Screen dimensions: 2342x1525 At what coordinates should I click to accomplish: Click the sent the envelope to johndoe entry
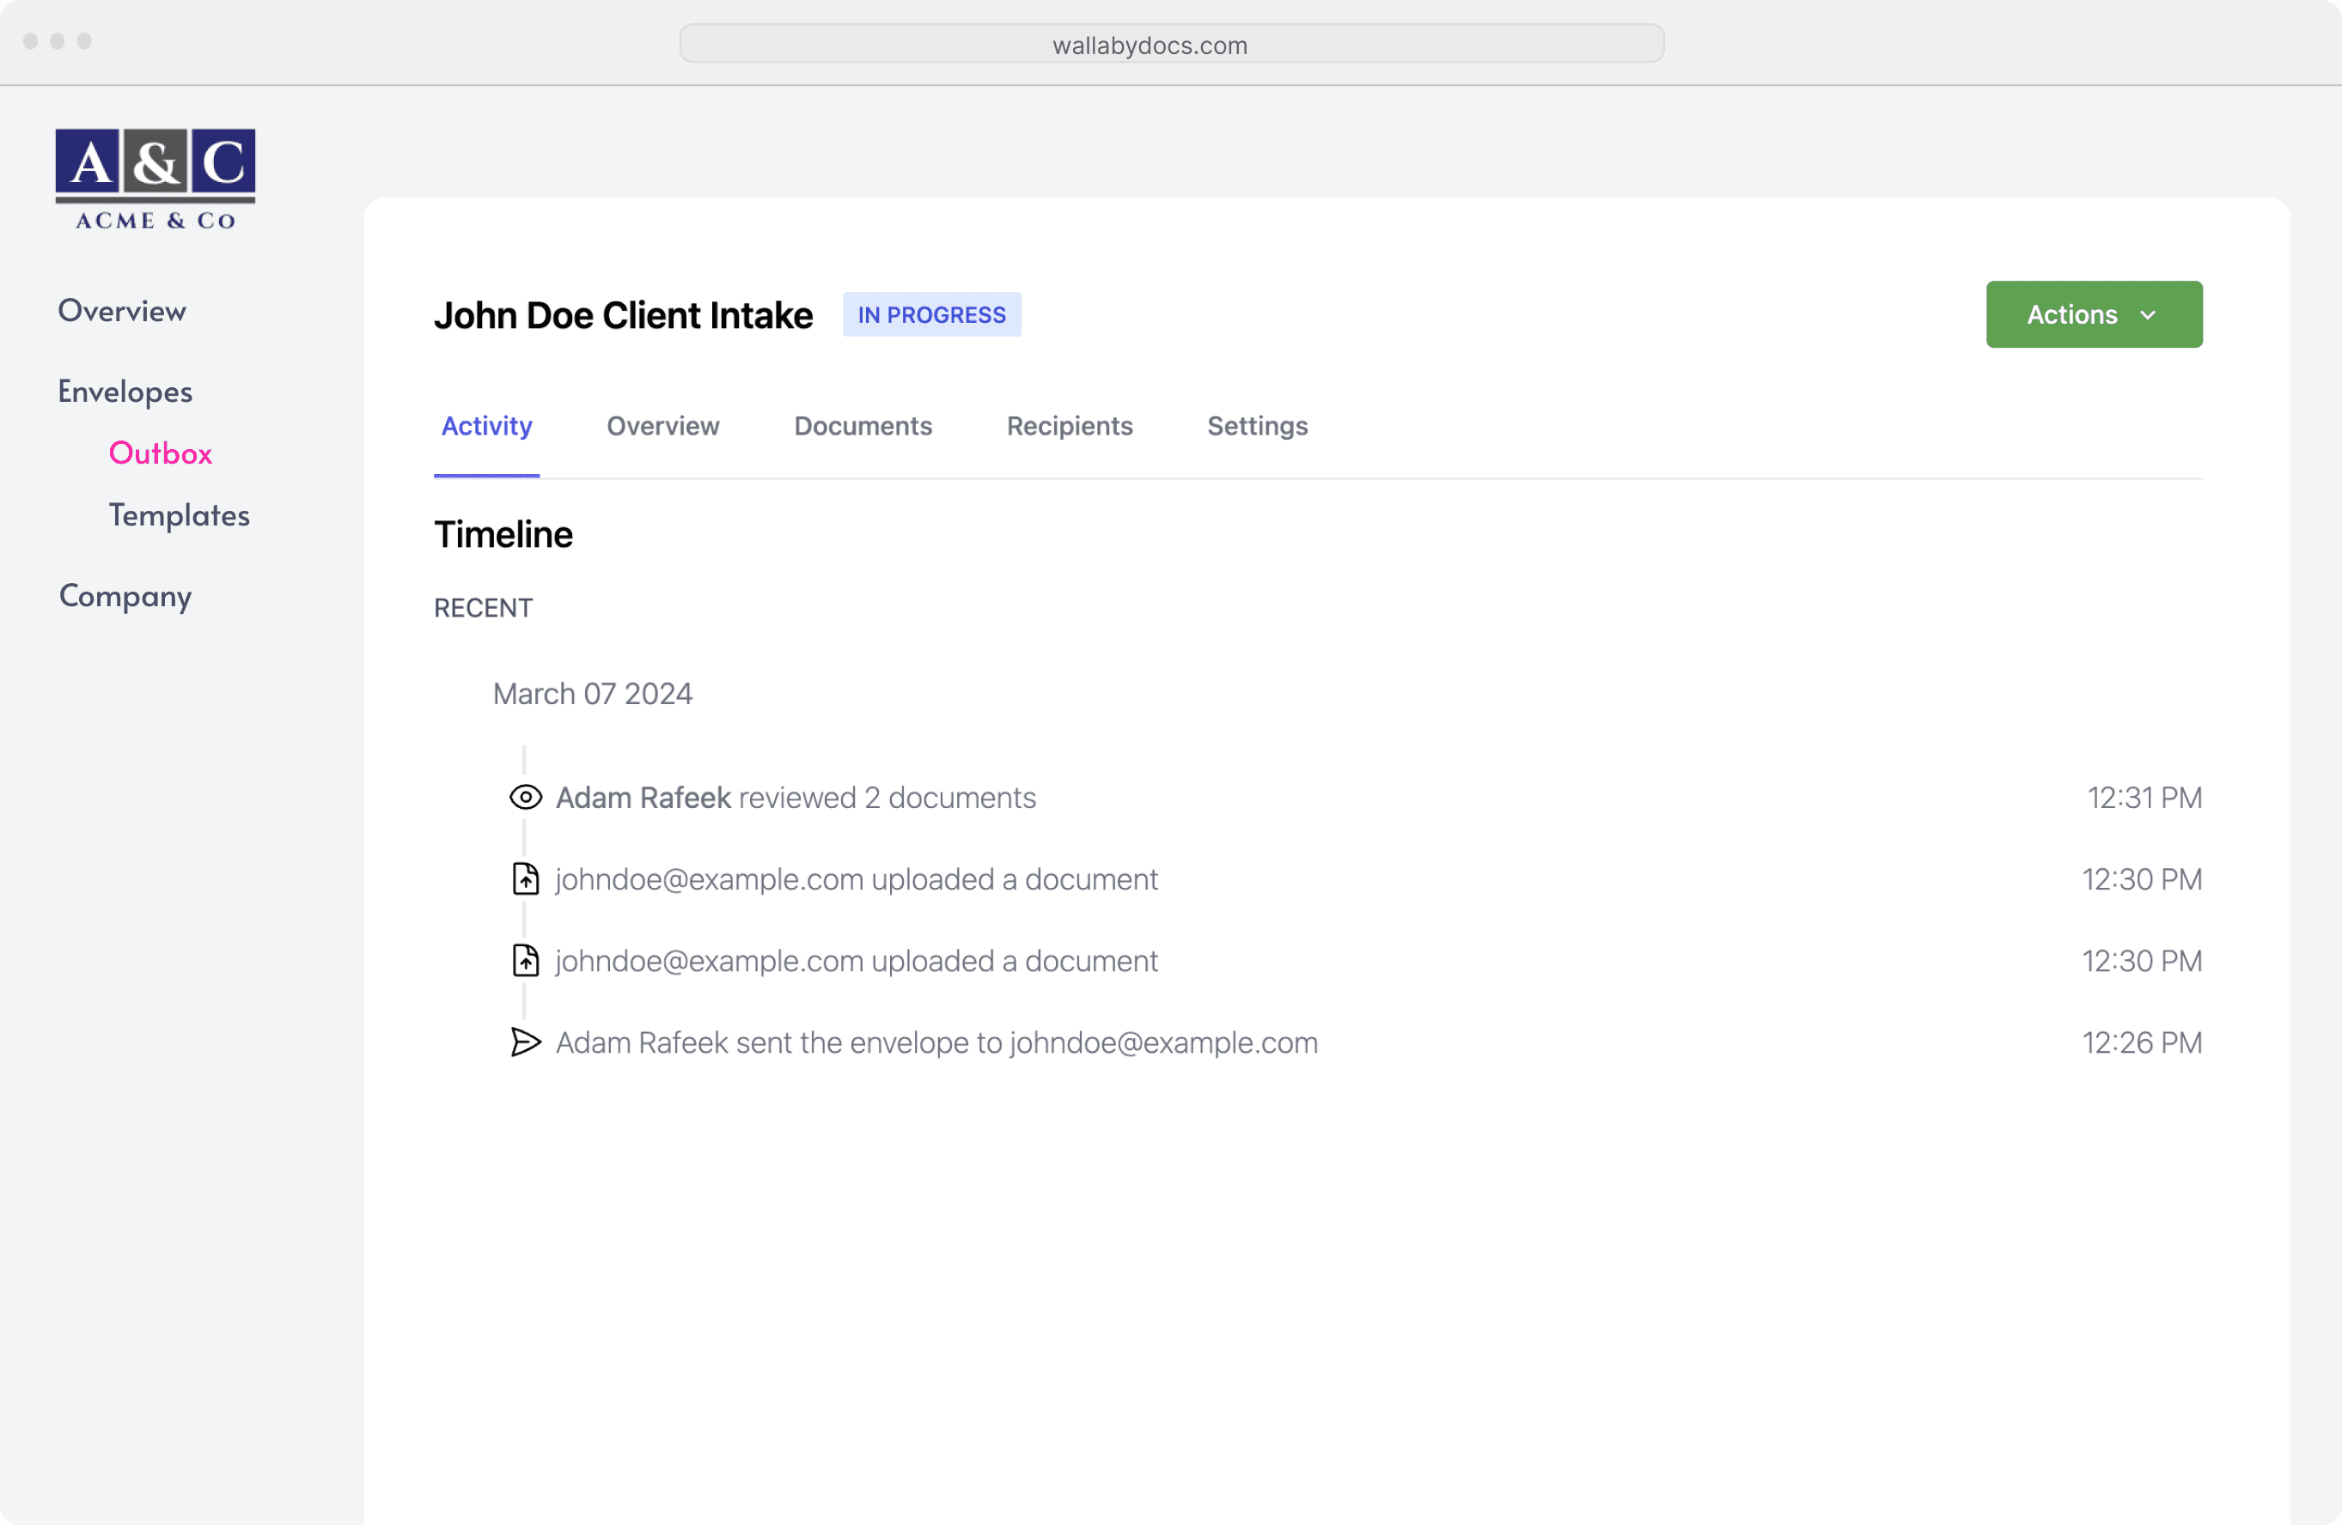click(936, 1042)
